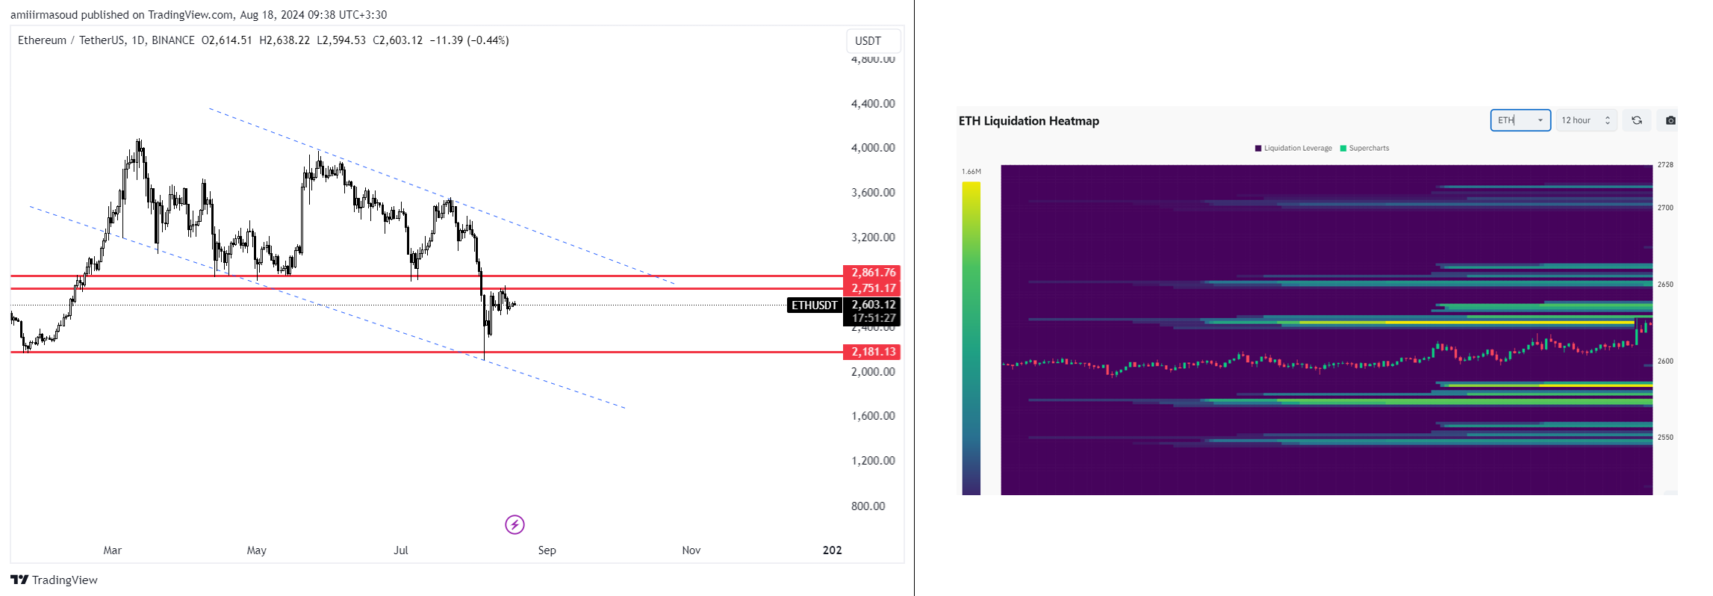Click the 800.00 price axis label
The image size is (1713, 596).
tap(868, 506)
